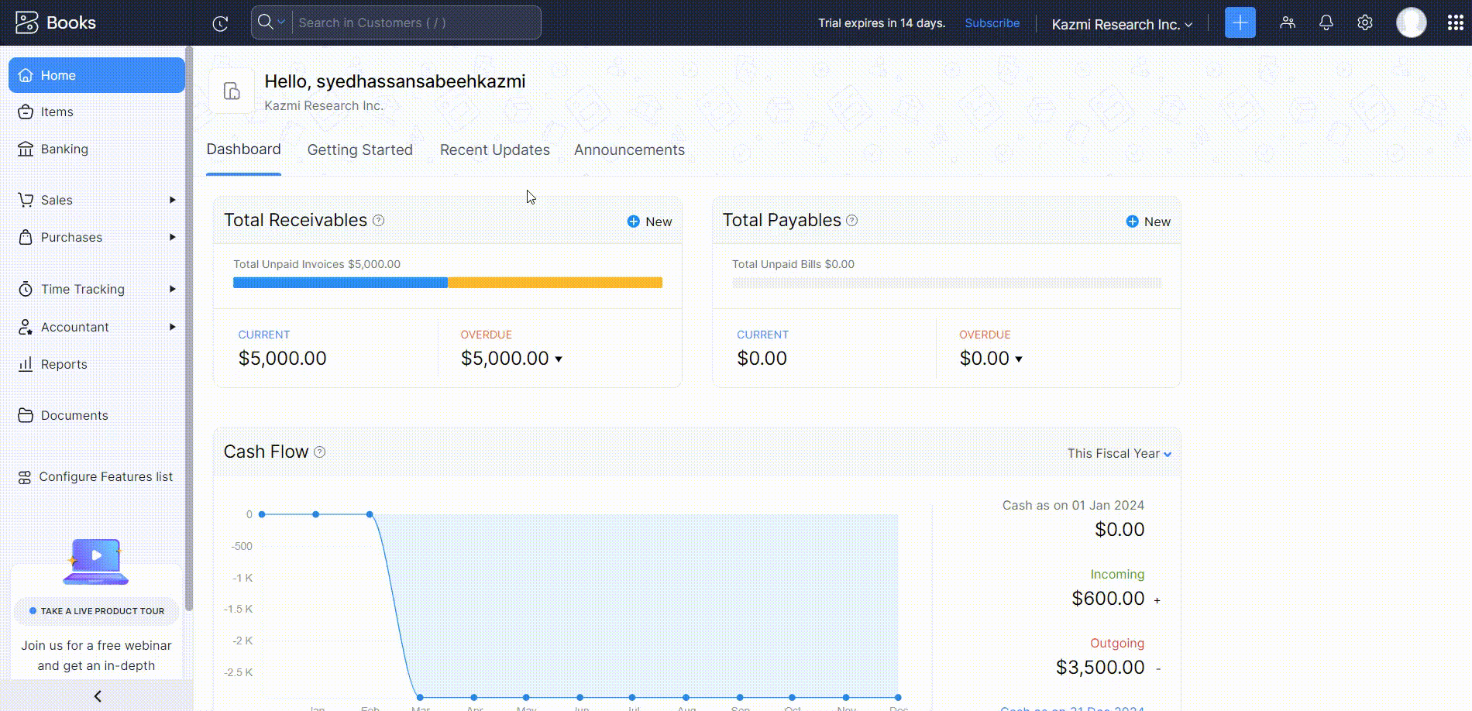Click Total Payables help icon
1472x711 pixels.
[x=851, y=220]
